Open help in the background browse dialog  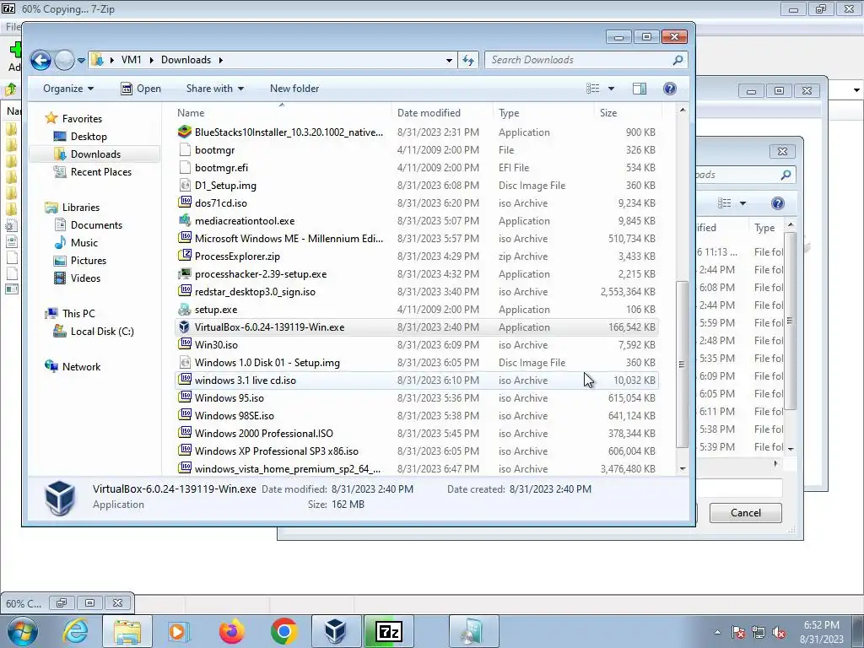[777, 203]
